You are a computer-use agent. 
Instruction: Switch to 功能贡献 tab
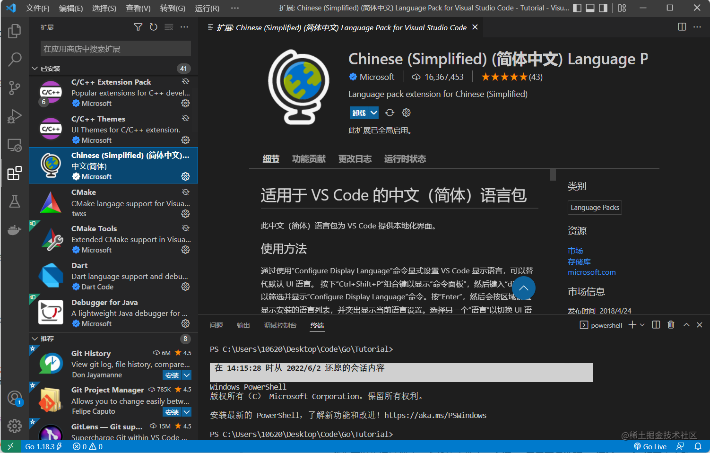(x=309, y=159)
